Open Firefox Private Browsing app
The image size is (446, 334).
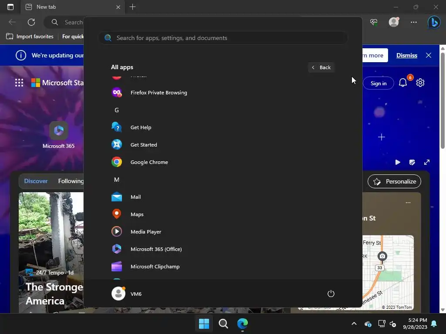(x=223, y=93)
